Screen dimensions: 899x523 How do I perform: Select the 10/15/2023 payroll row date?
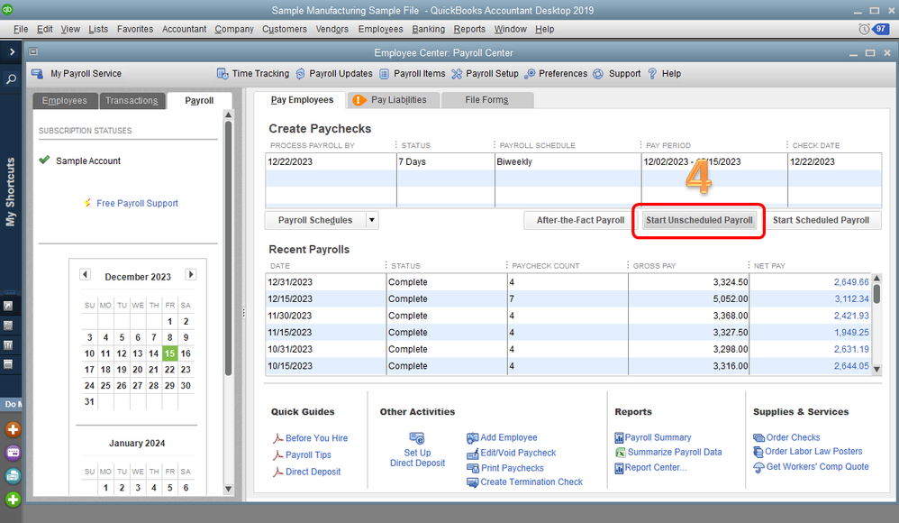[290, 366]
